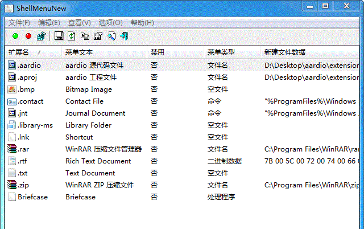Viewport: 364px width, 229px height.
Task: Select the 'aardio 源代码文件' menu text
Action: click(94, 66)
